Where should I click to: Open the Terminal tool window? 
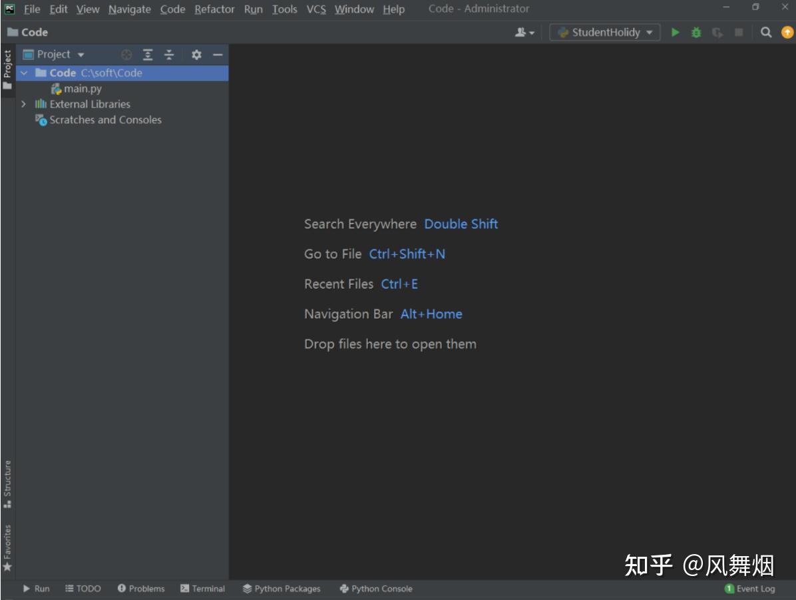click(x=202, y=589)
